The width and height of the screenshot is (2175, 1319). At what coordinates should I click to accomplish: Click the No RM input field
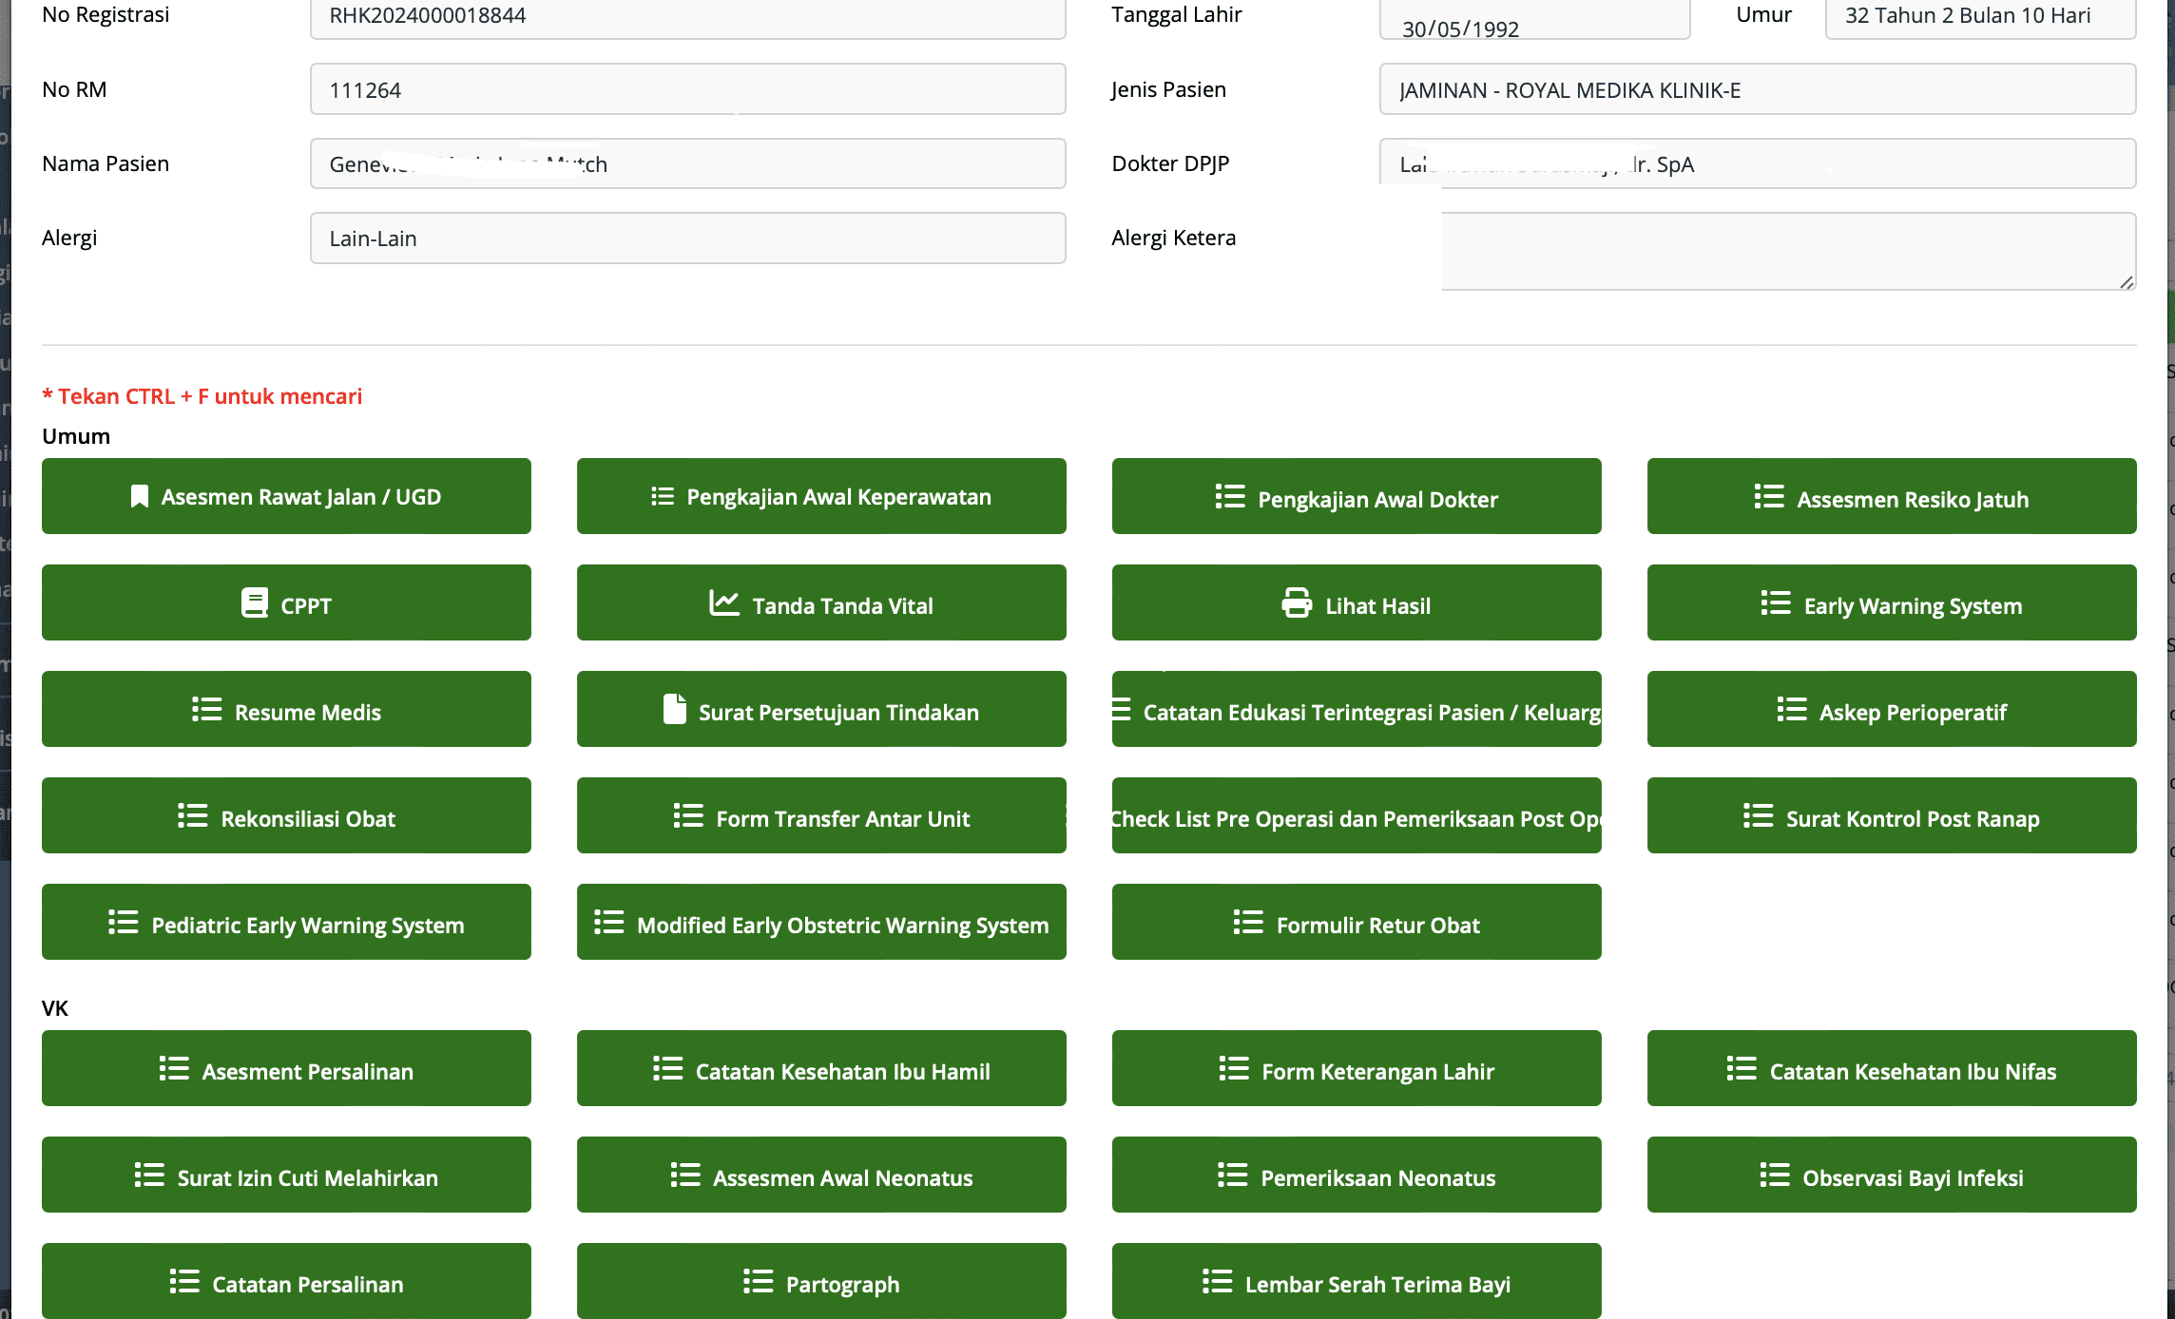687,90
